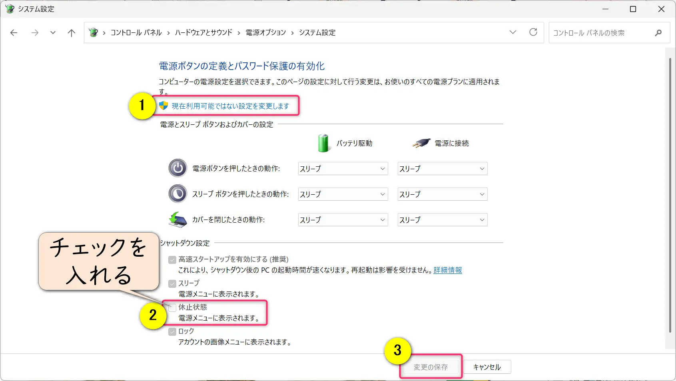Click the search magnifier icon
The image size is (676, 381).
[658, 33]
